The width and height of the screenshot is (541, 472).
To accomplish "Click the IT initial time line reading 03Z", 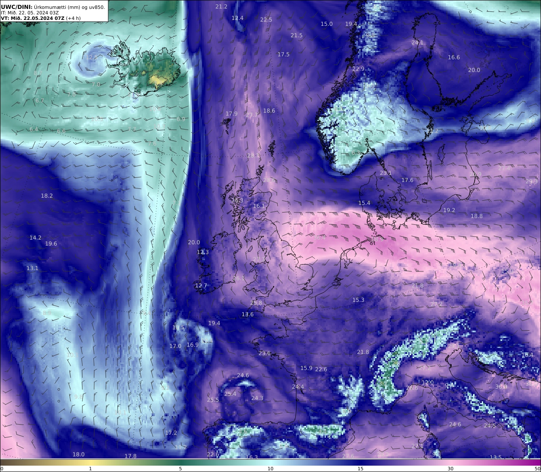I will (30, 13).
